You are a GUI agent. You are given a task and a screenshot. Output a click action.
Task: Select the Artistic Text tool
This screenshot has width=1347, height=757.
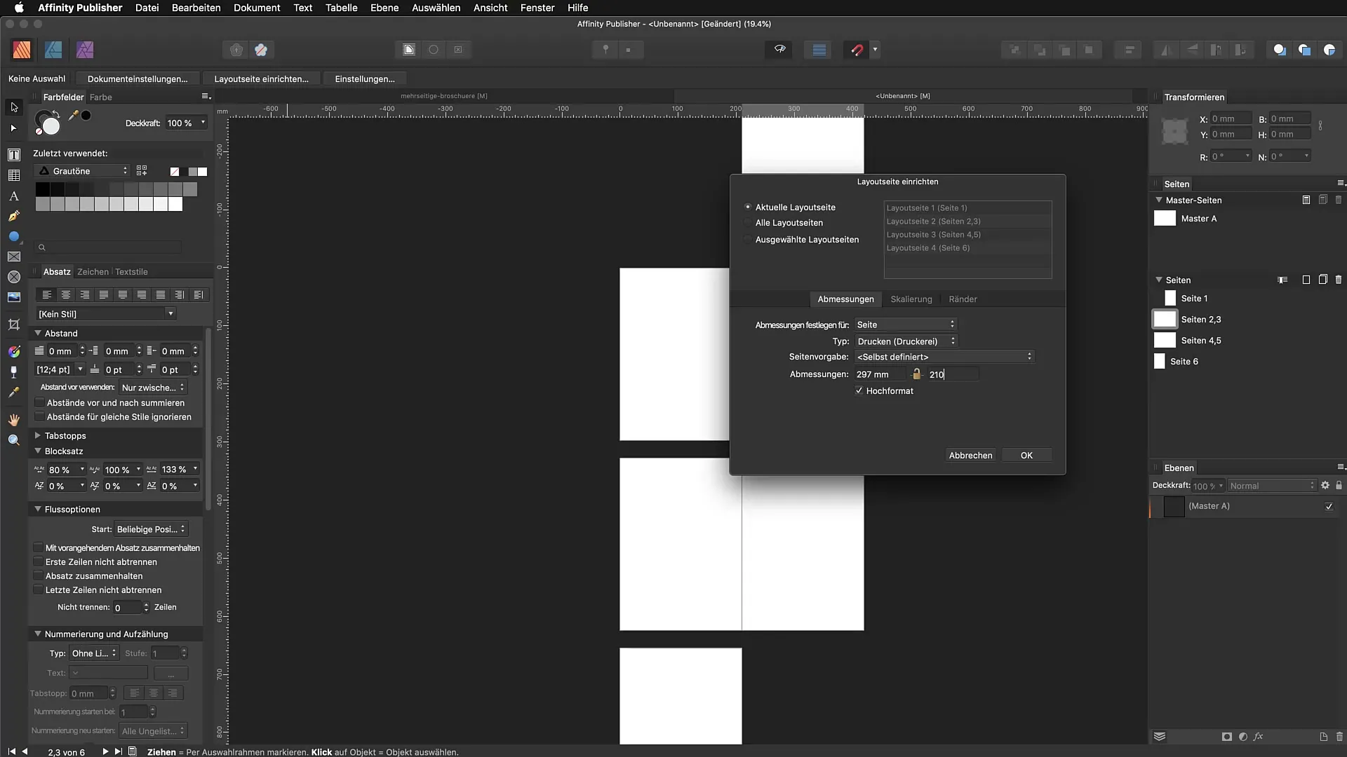13,196
